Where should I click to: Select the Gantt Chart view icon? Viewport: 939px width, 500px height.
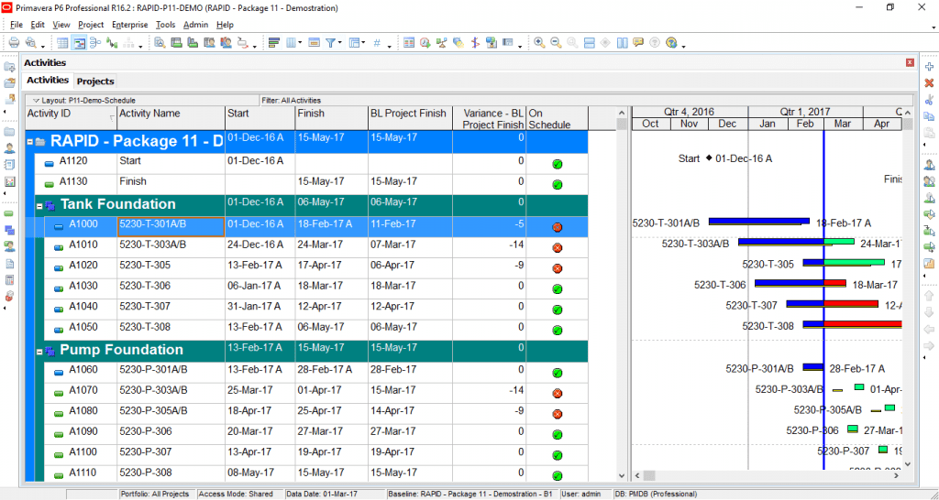(79, 42)
